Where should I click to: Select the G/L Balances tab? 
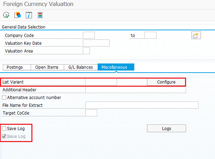point(81,67)
